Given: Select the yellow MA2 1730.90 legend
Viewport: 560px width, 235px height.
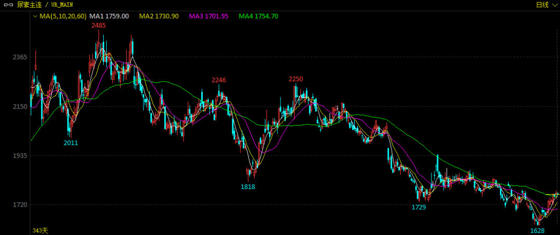Looking at the screenshot, I should coord(159,17).
